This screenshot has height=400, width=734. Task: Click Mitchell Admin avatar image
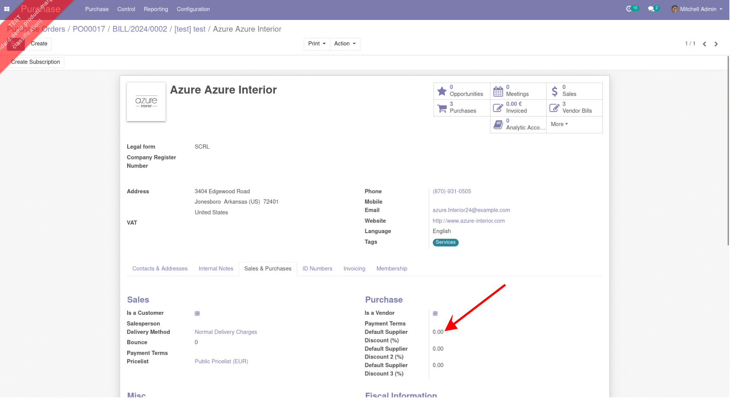[x=675, y=9]
